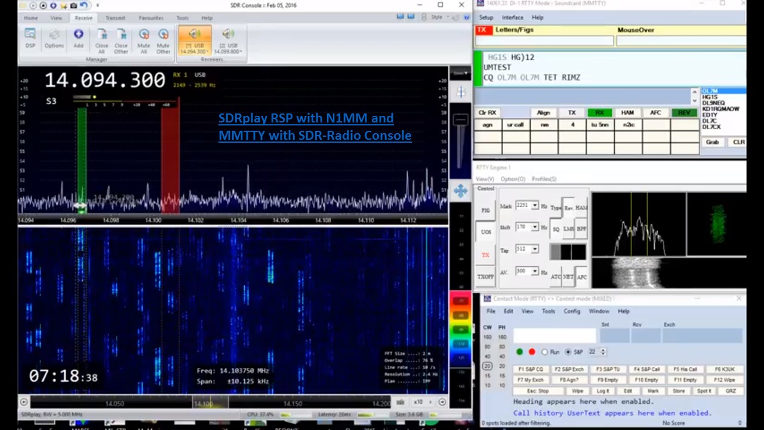Click the record button in quick access toolbar
Viewport: 764px width, 430px height.
44,5
